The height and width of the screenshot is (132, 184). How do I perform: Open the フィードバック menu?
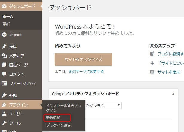tap(21, 83)
